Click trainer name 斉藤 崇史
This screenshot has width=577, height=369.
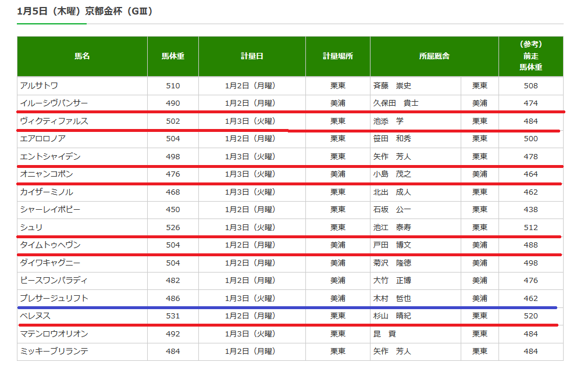392,85
